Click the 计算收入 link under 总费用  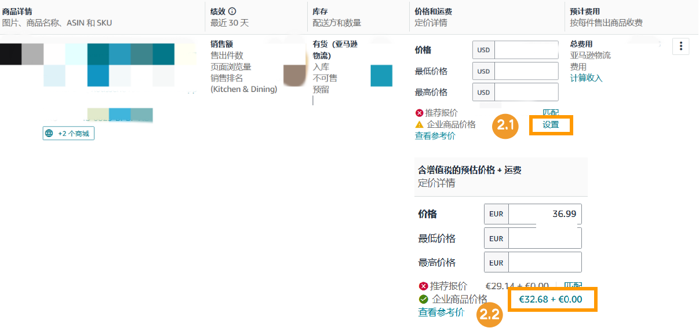click(586, 78)
